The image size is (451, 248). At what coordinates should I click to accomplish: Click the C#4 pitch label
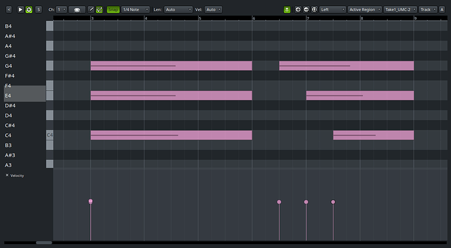tap(10, 125)
